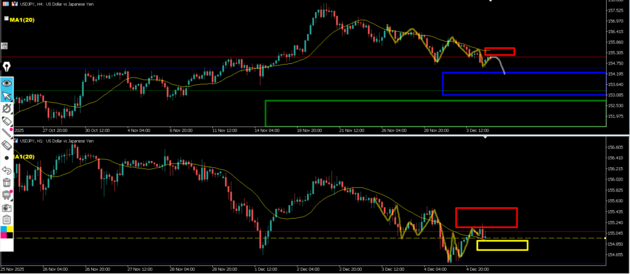This screenshot has width=630, height=274.
Task: Open the clipboard icon in drawing toolbar
Action: (x=7, y=220)
